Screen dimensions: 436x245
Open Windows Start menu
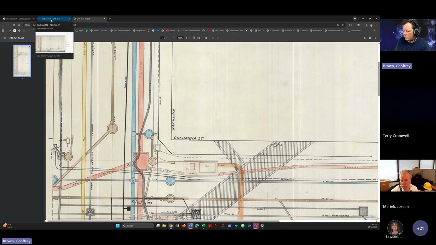pyautogui.click(x=118, y=226)
